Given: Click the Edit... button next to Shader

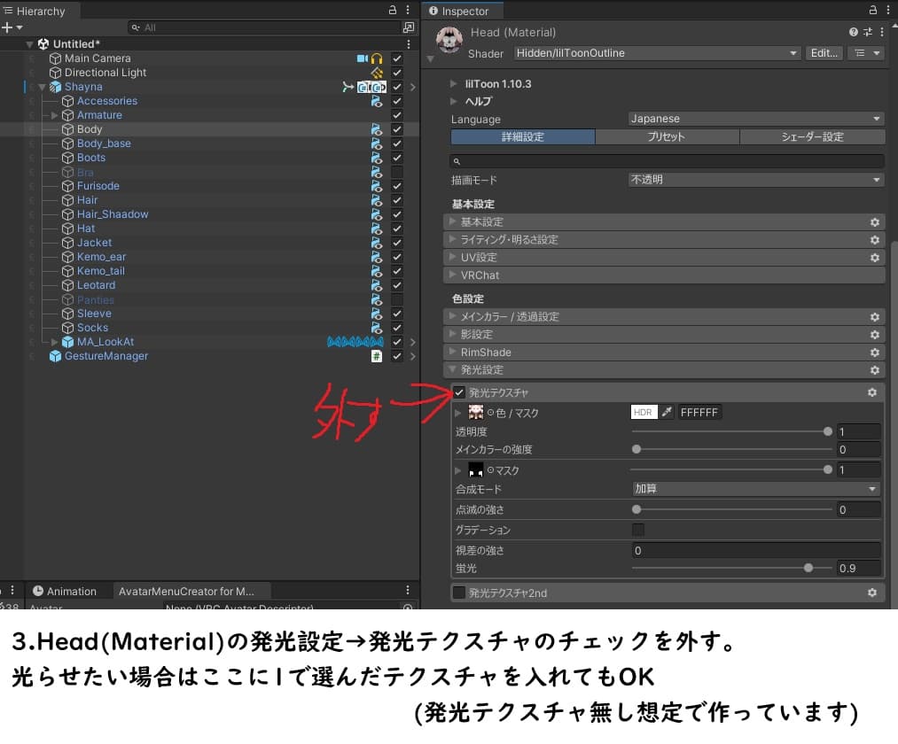Looking at the screenshot, I should coord(824,52).
